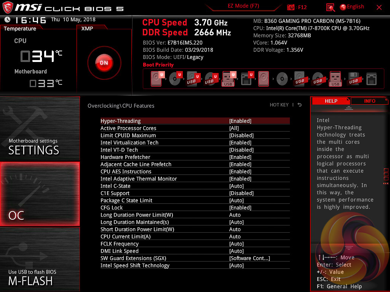Edit Long Duration Power Limit(W) Auto field
The width and height of the screenshot is (390, 292).
(x=235, y=215)
